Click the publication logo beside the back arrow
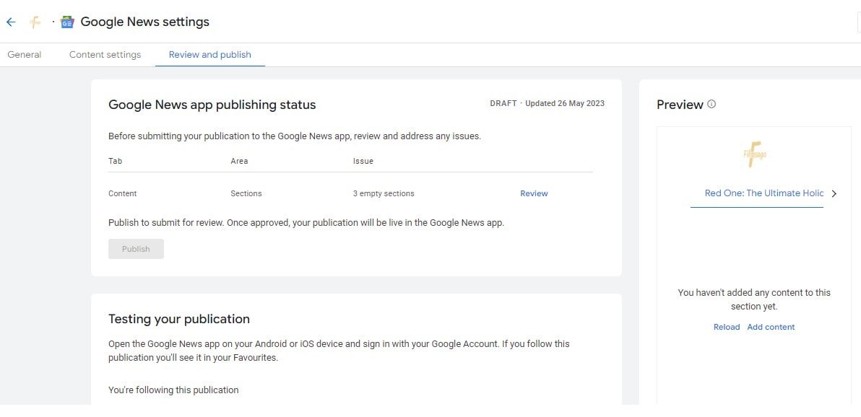 [35, 22]
